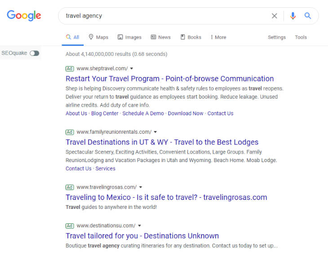Click the www.sheptravel.com/ URL text
The width and height of the screenshot is (328, 258).
(102, 68)
